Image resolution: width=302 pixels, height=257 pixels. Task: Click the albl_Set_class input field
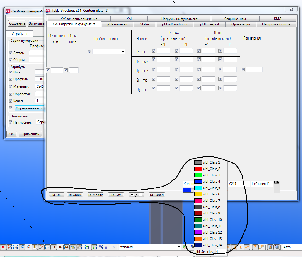(x=221, y=252)
